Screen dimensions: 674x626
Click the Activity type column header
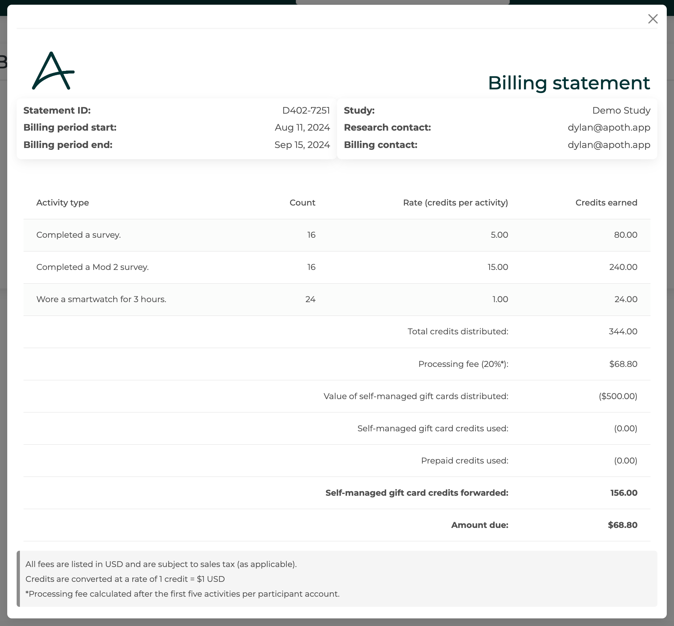pyautogui.click(x=63, y=203)
